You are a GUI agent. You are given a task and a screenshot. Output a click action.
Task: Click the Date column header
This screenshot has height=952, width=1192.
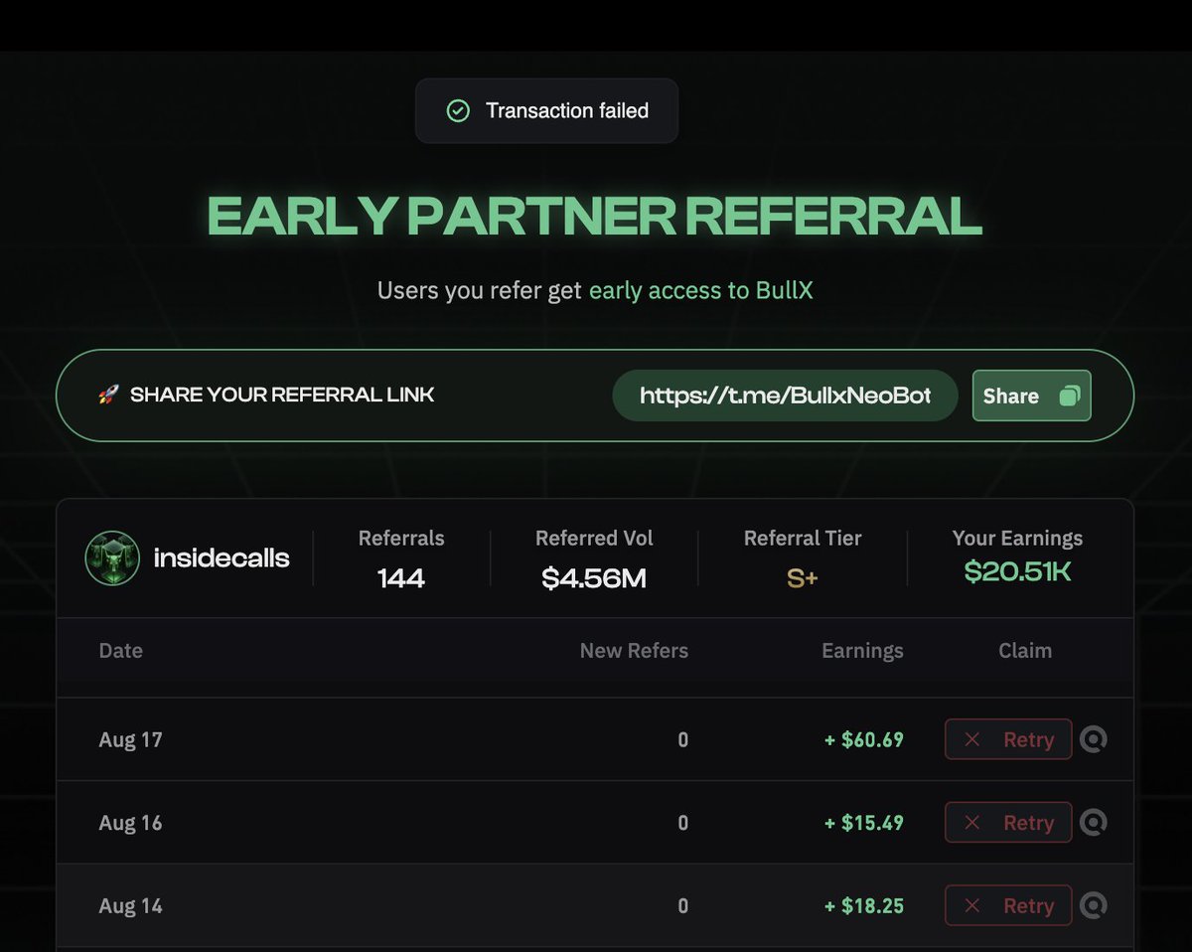coord(121,651)
